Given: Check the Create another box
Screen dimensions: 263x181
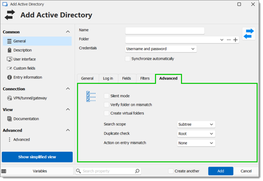Looking at the screenshot, I should click(x=171, y=171).
